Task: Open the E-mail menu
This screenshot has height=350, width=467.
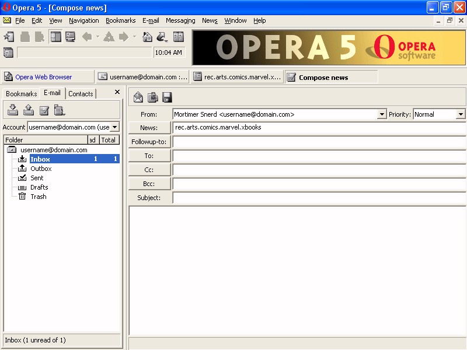Action: coord(151,20)
